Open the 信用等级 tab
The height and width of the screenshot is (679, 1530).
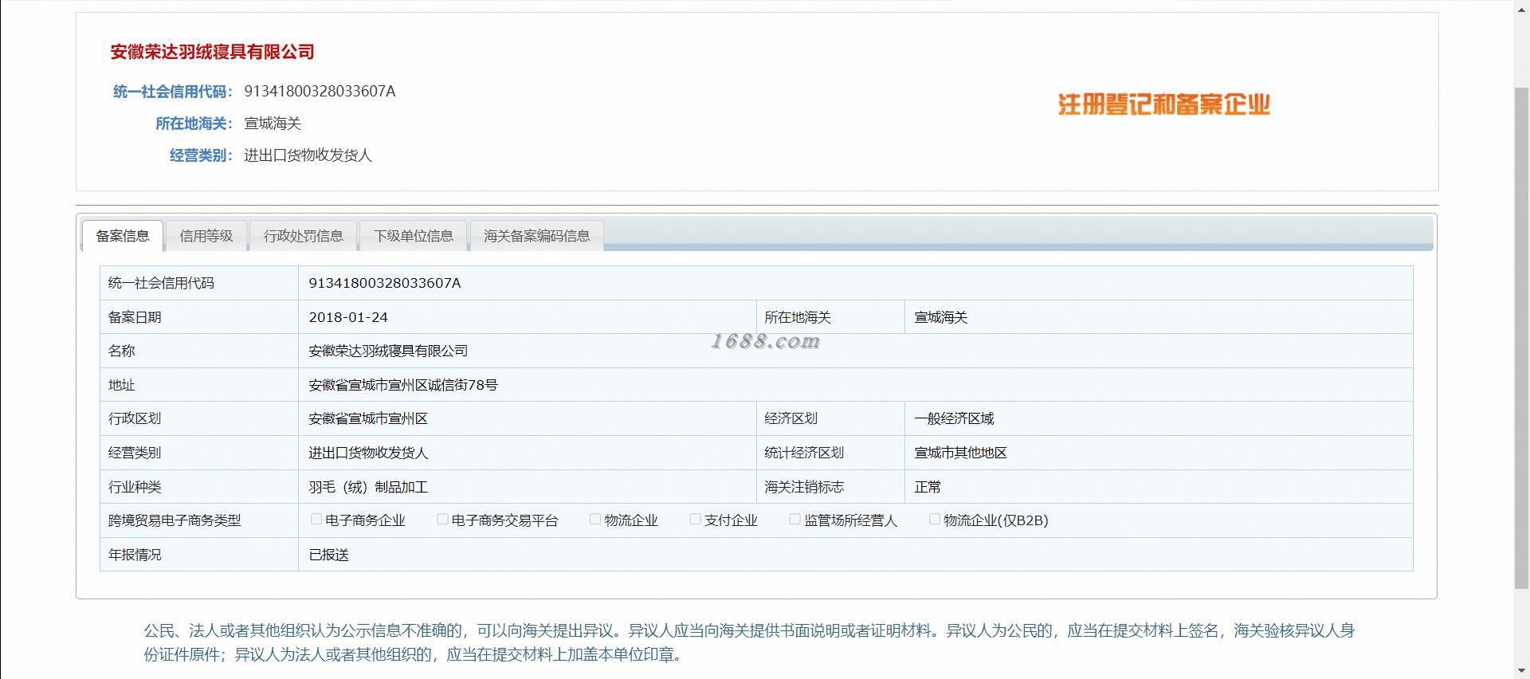pyautogui.click(x=206, y=236)
